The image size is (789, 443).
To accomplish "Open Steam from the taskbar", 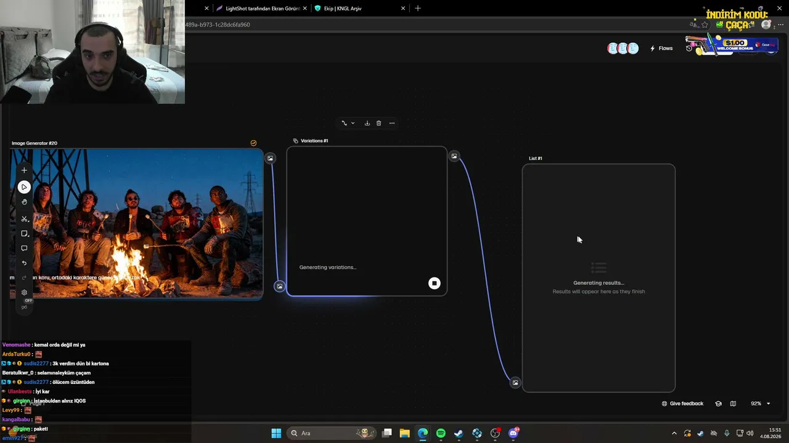I will [459, 433].
